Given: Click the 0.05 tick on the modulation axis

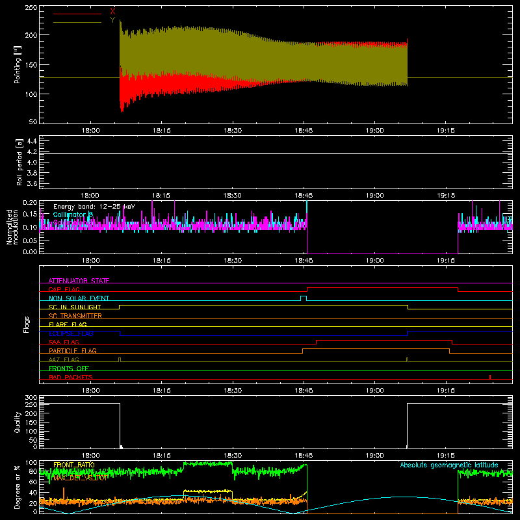Looking at the screenshot, I should pos(30,240).
